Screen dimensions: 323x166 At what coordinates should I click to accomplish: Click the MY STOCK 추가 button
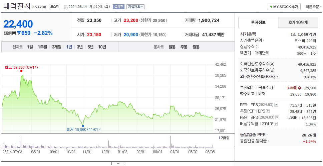(x=284, y=7)
